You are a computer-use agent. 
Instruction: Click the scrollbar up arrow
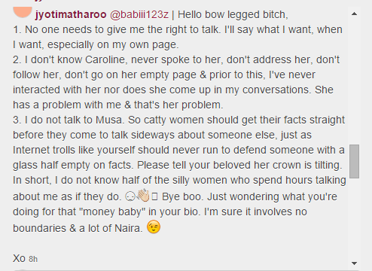[354, 14]
